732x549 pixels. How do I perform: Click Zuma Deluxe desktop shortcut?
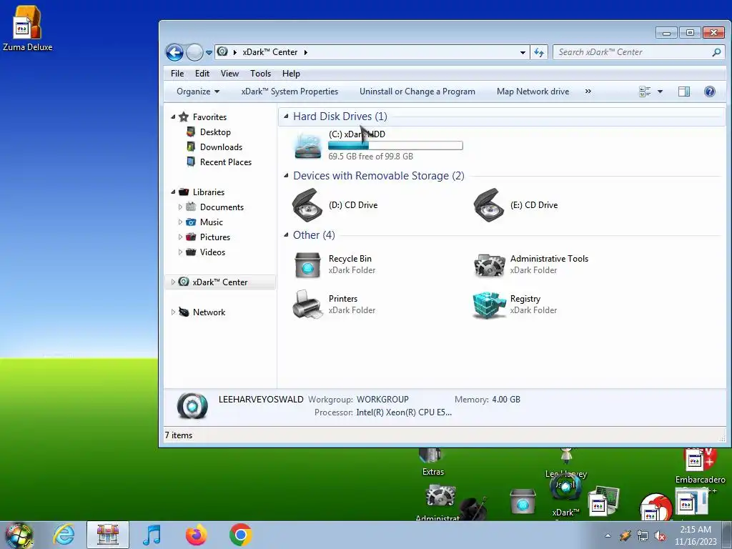pyautogui.click(x=28, y=28)
